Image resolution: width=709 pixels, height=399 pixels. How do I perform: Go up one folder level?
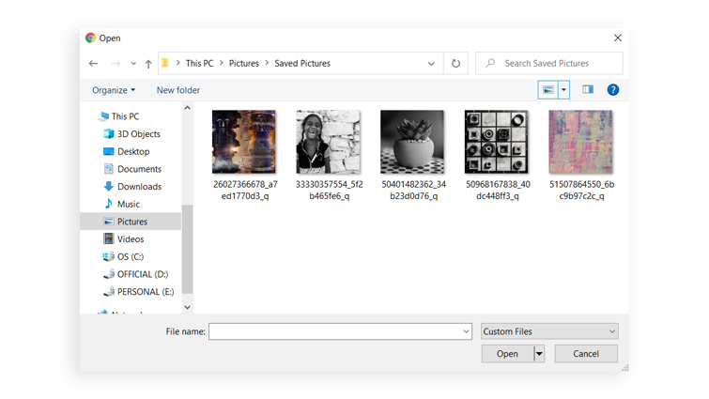click(148, 64)
